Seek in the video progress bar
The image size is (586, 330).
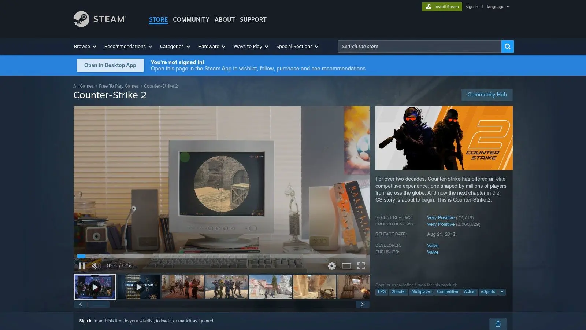(x=221, y=256)
